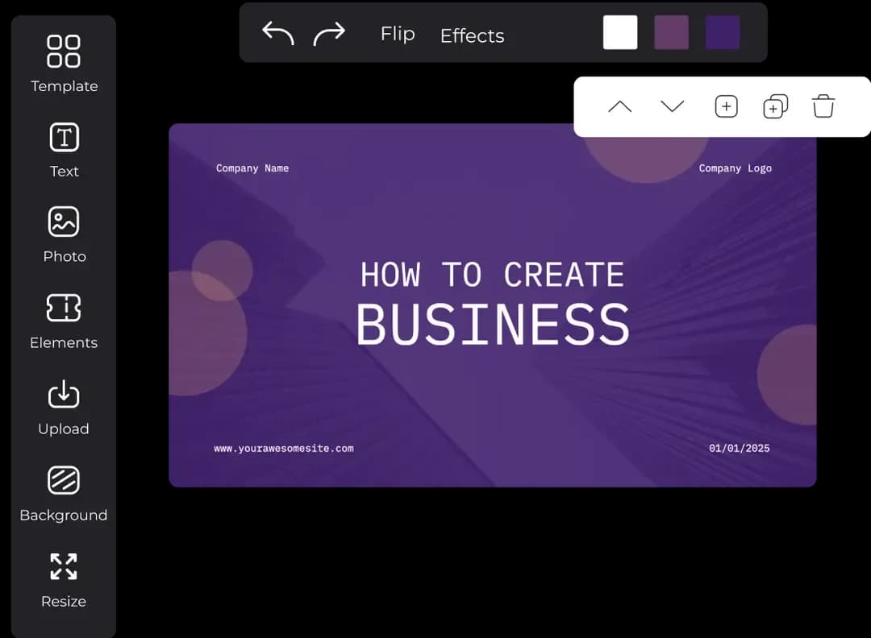Open the Effects options
The width and height of the screenshot is (871, 638).
tap(472, 35)
